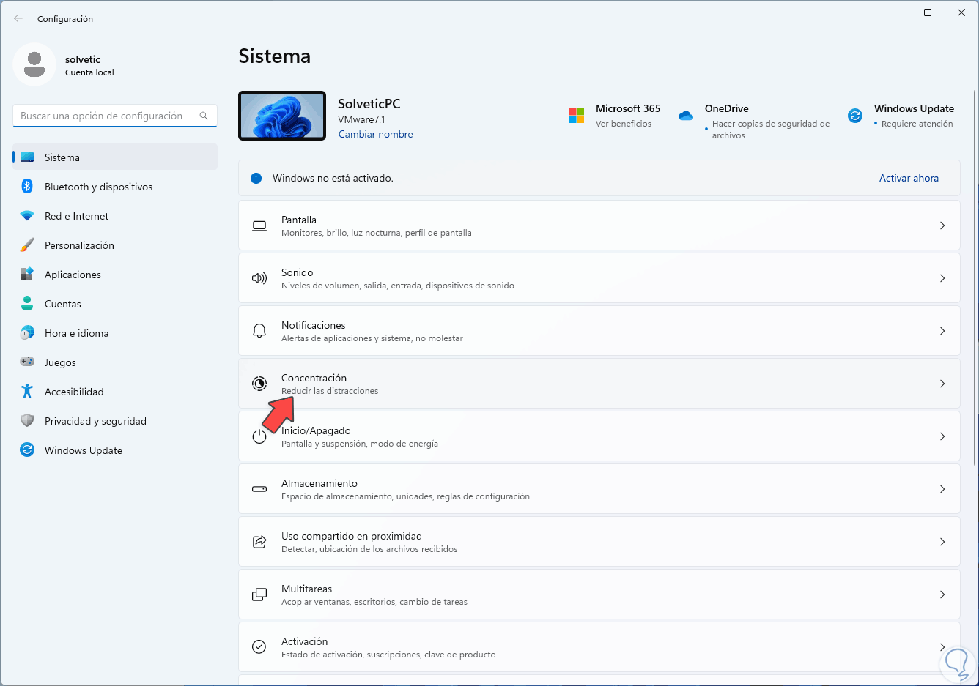Viewport: 979px width, 686px height.
Task: Click the Windows Update icon in sidebar
Action: pos(27,450)
